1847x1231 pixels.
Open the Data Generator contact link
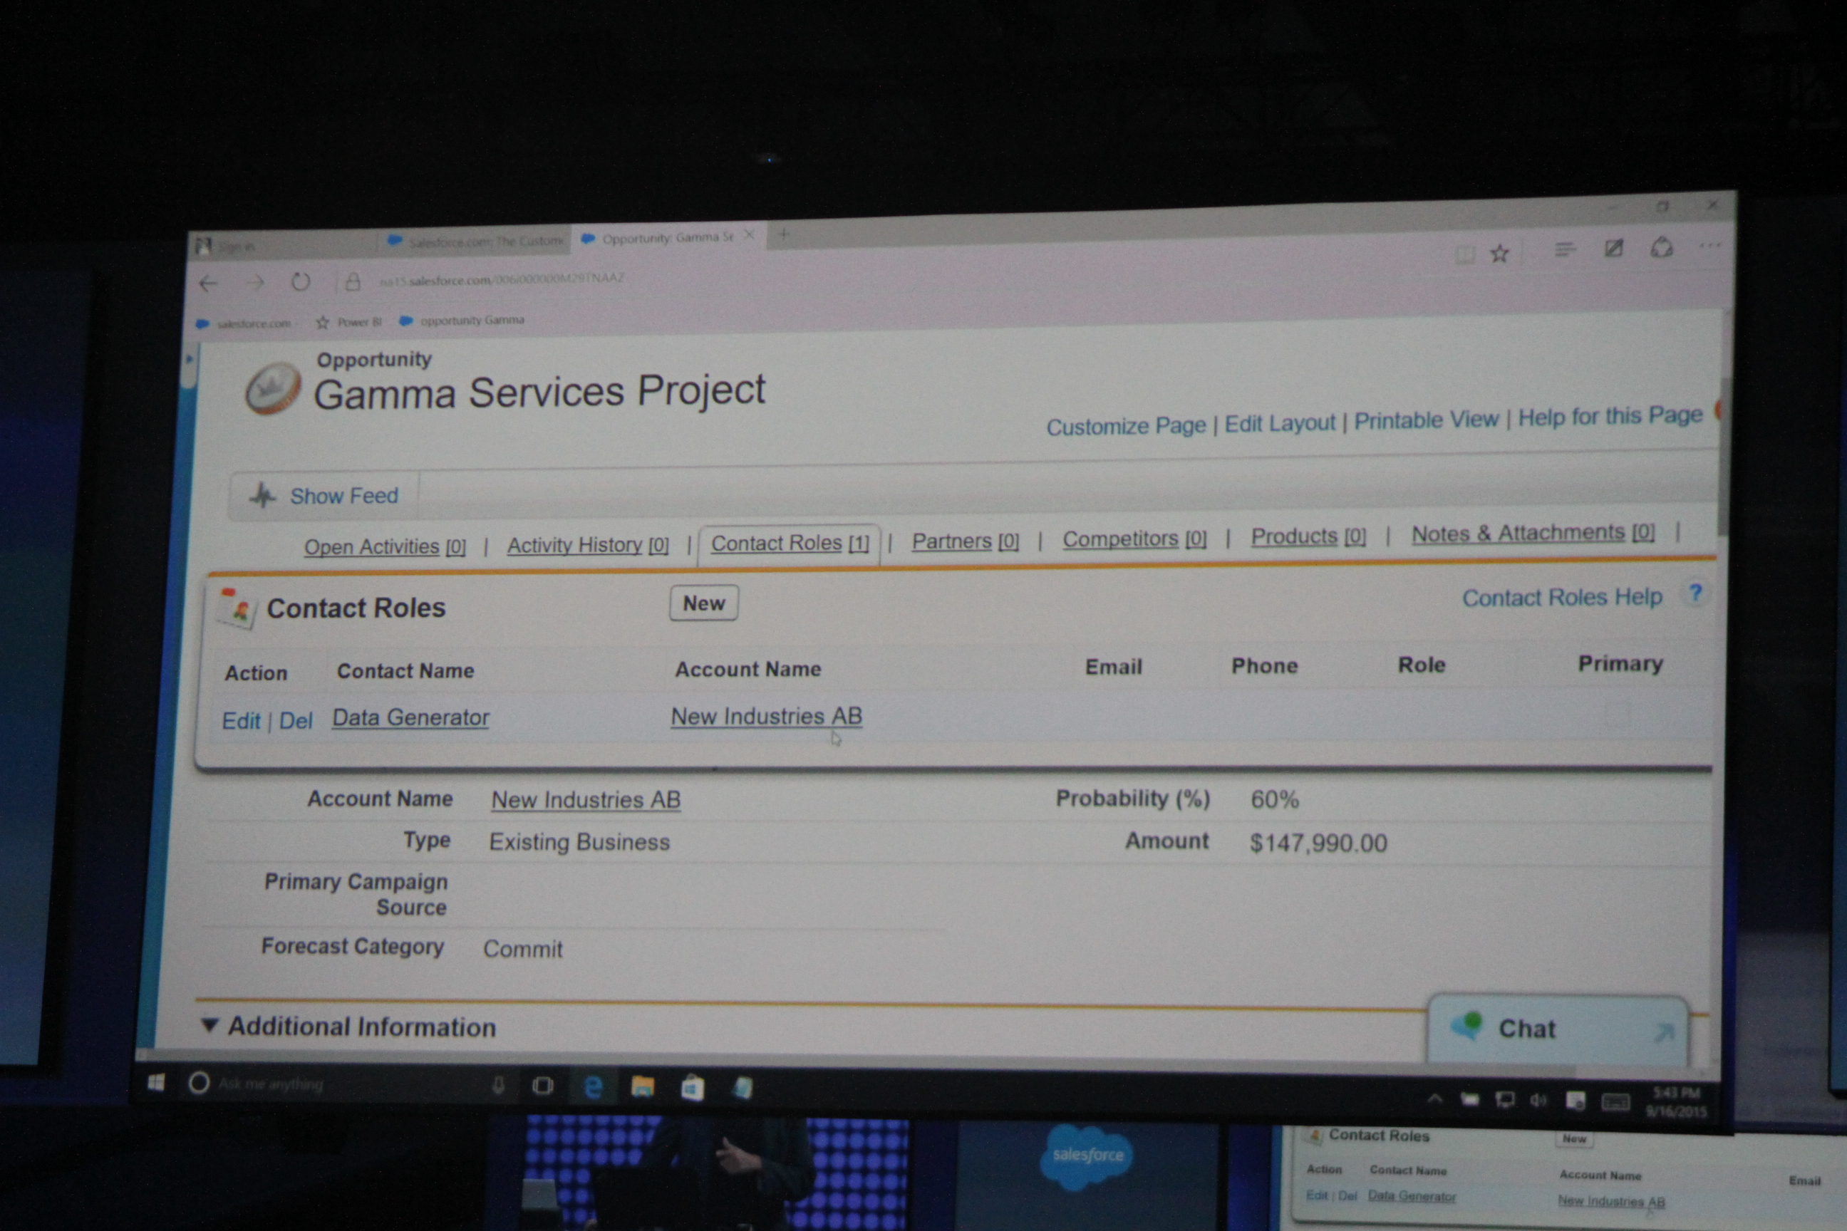tap(410, 717)
